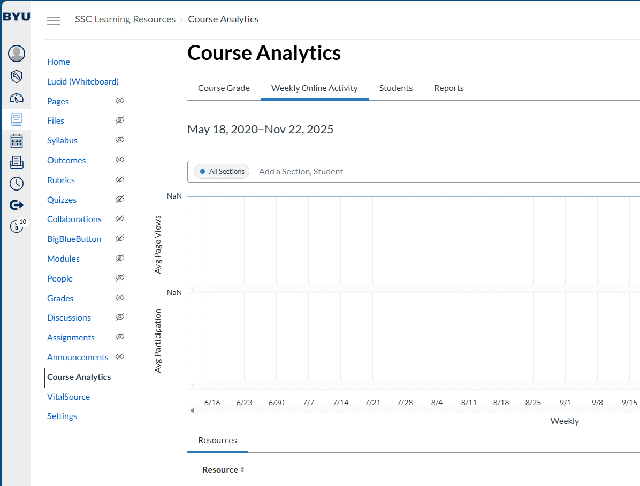Open the Discussions link

click(69, 318)
